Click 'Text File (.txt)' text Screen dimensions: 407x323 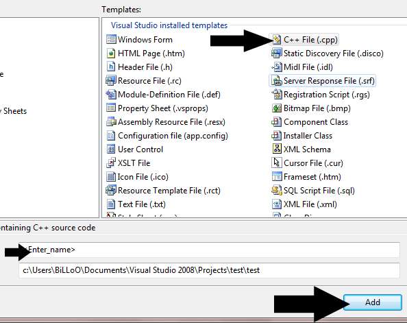click(x=142, y=204)
